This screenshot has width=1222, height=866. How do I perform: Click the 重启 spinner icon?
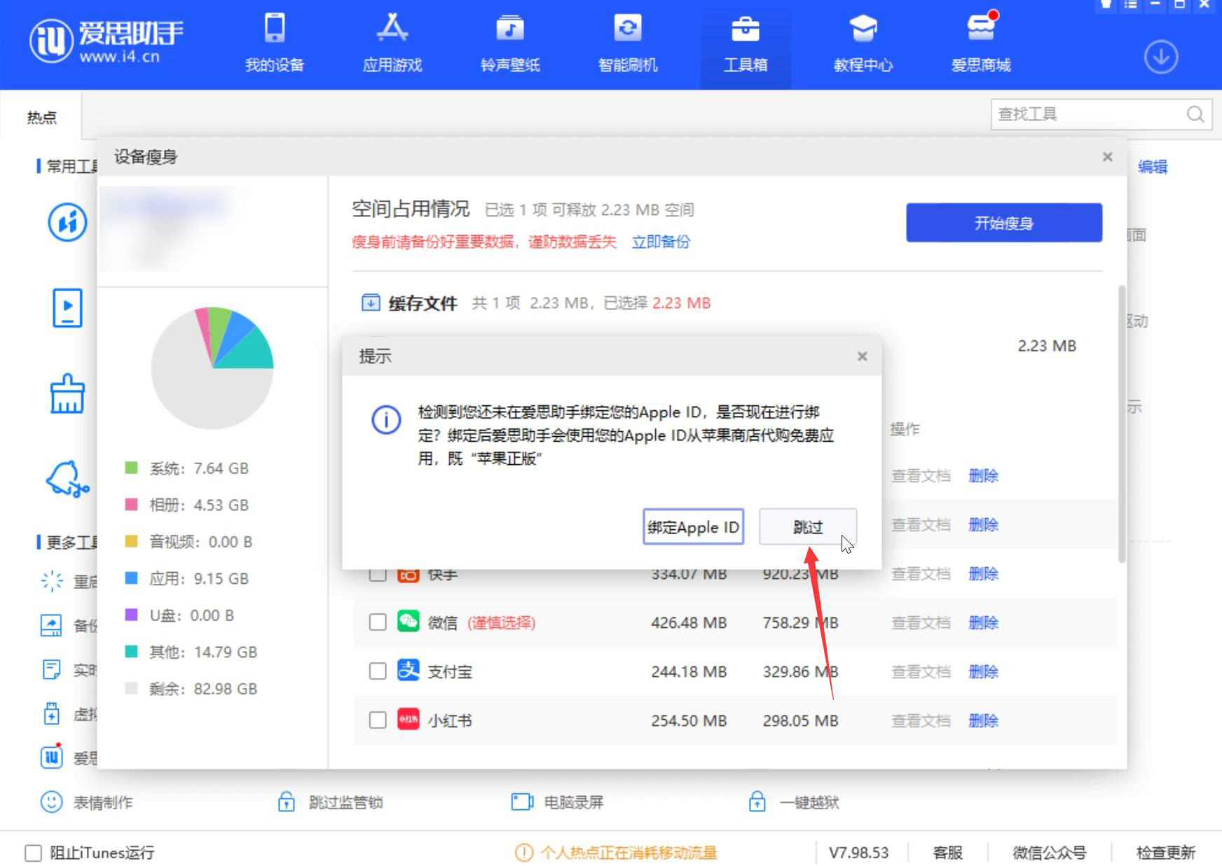52,581
